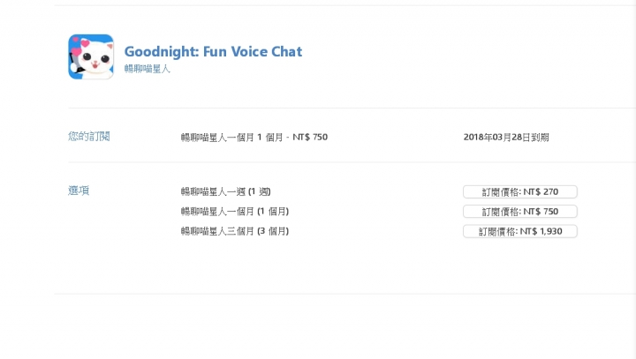636x359 pixels.
Task: Click the 2018年03月28日到期 expiry date
Action: click(x=506, y=138)
